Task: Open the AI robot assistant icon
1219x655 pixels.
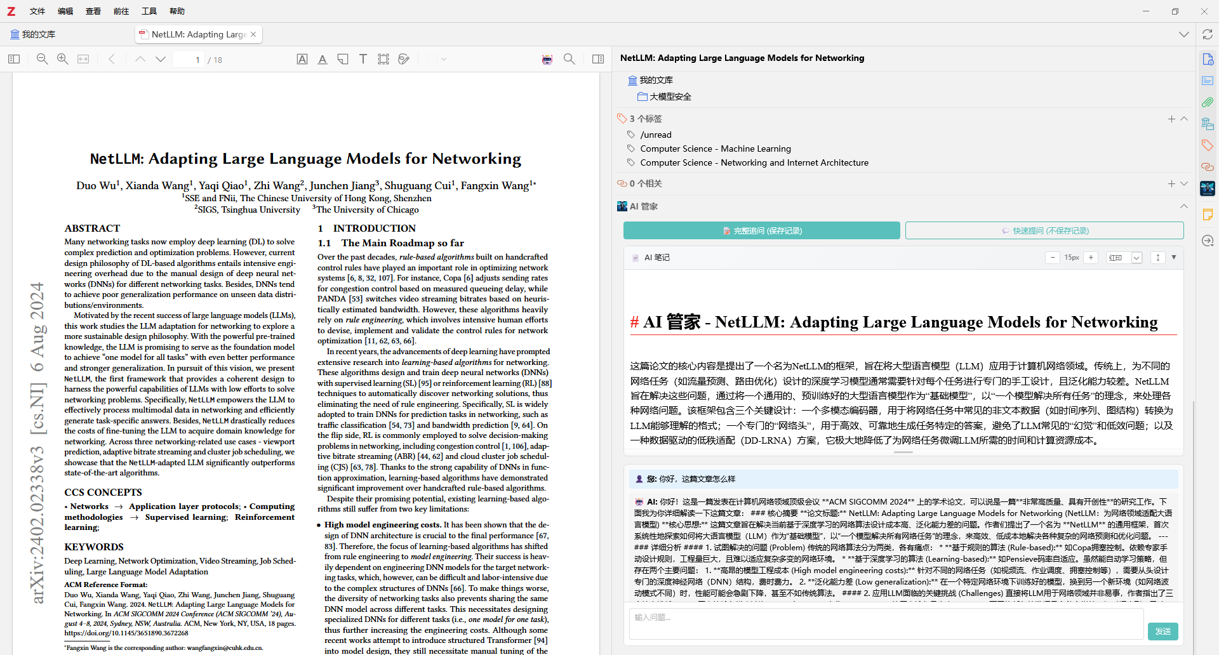Action: tap(547, 59)
